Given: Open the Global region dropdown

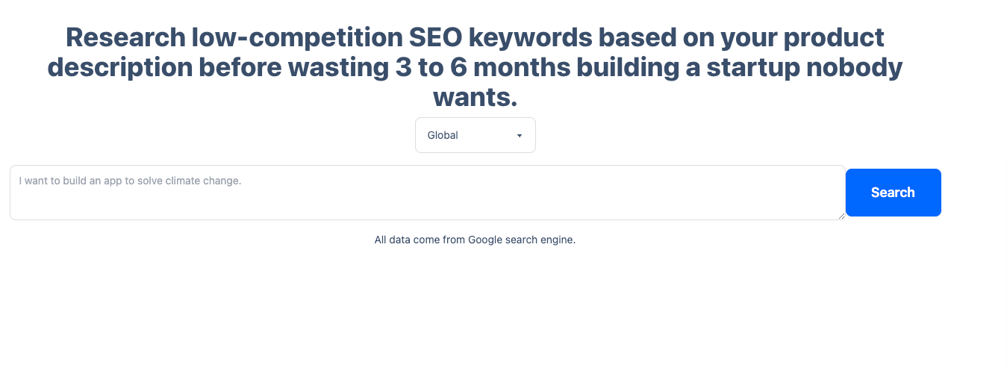Looking at the screenshot, I should [x=476, y=135].
